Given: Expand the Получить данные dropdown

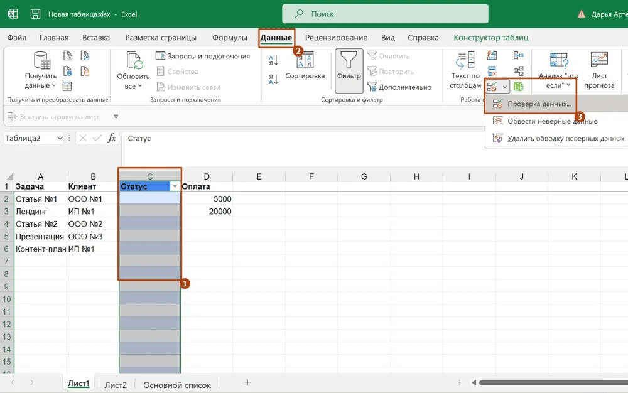Looking at the screenshot, I should pyautogui.click(x=41, y=85).
